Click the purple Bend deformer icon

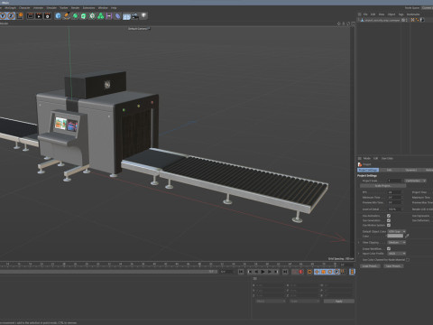109,16
